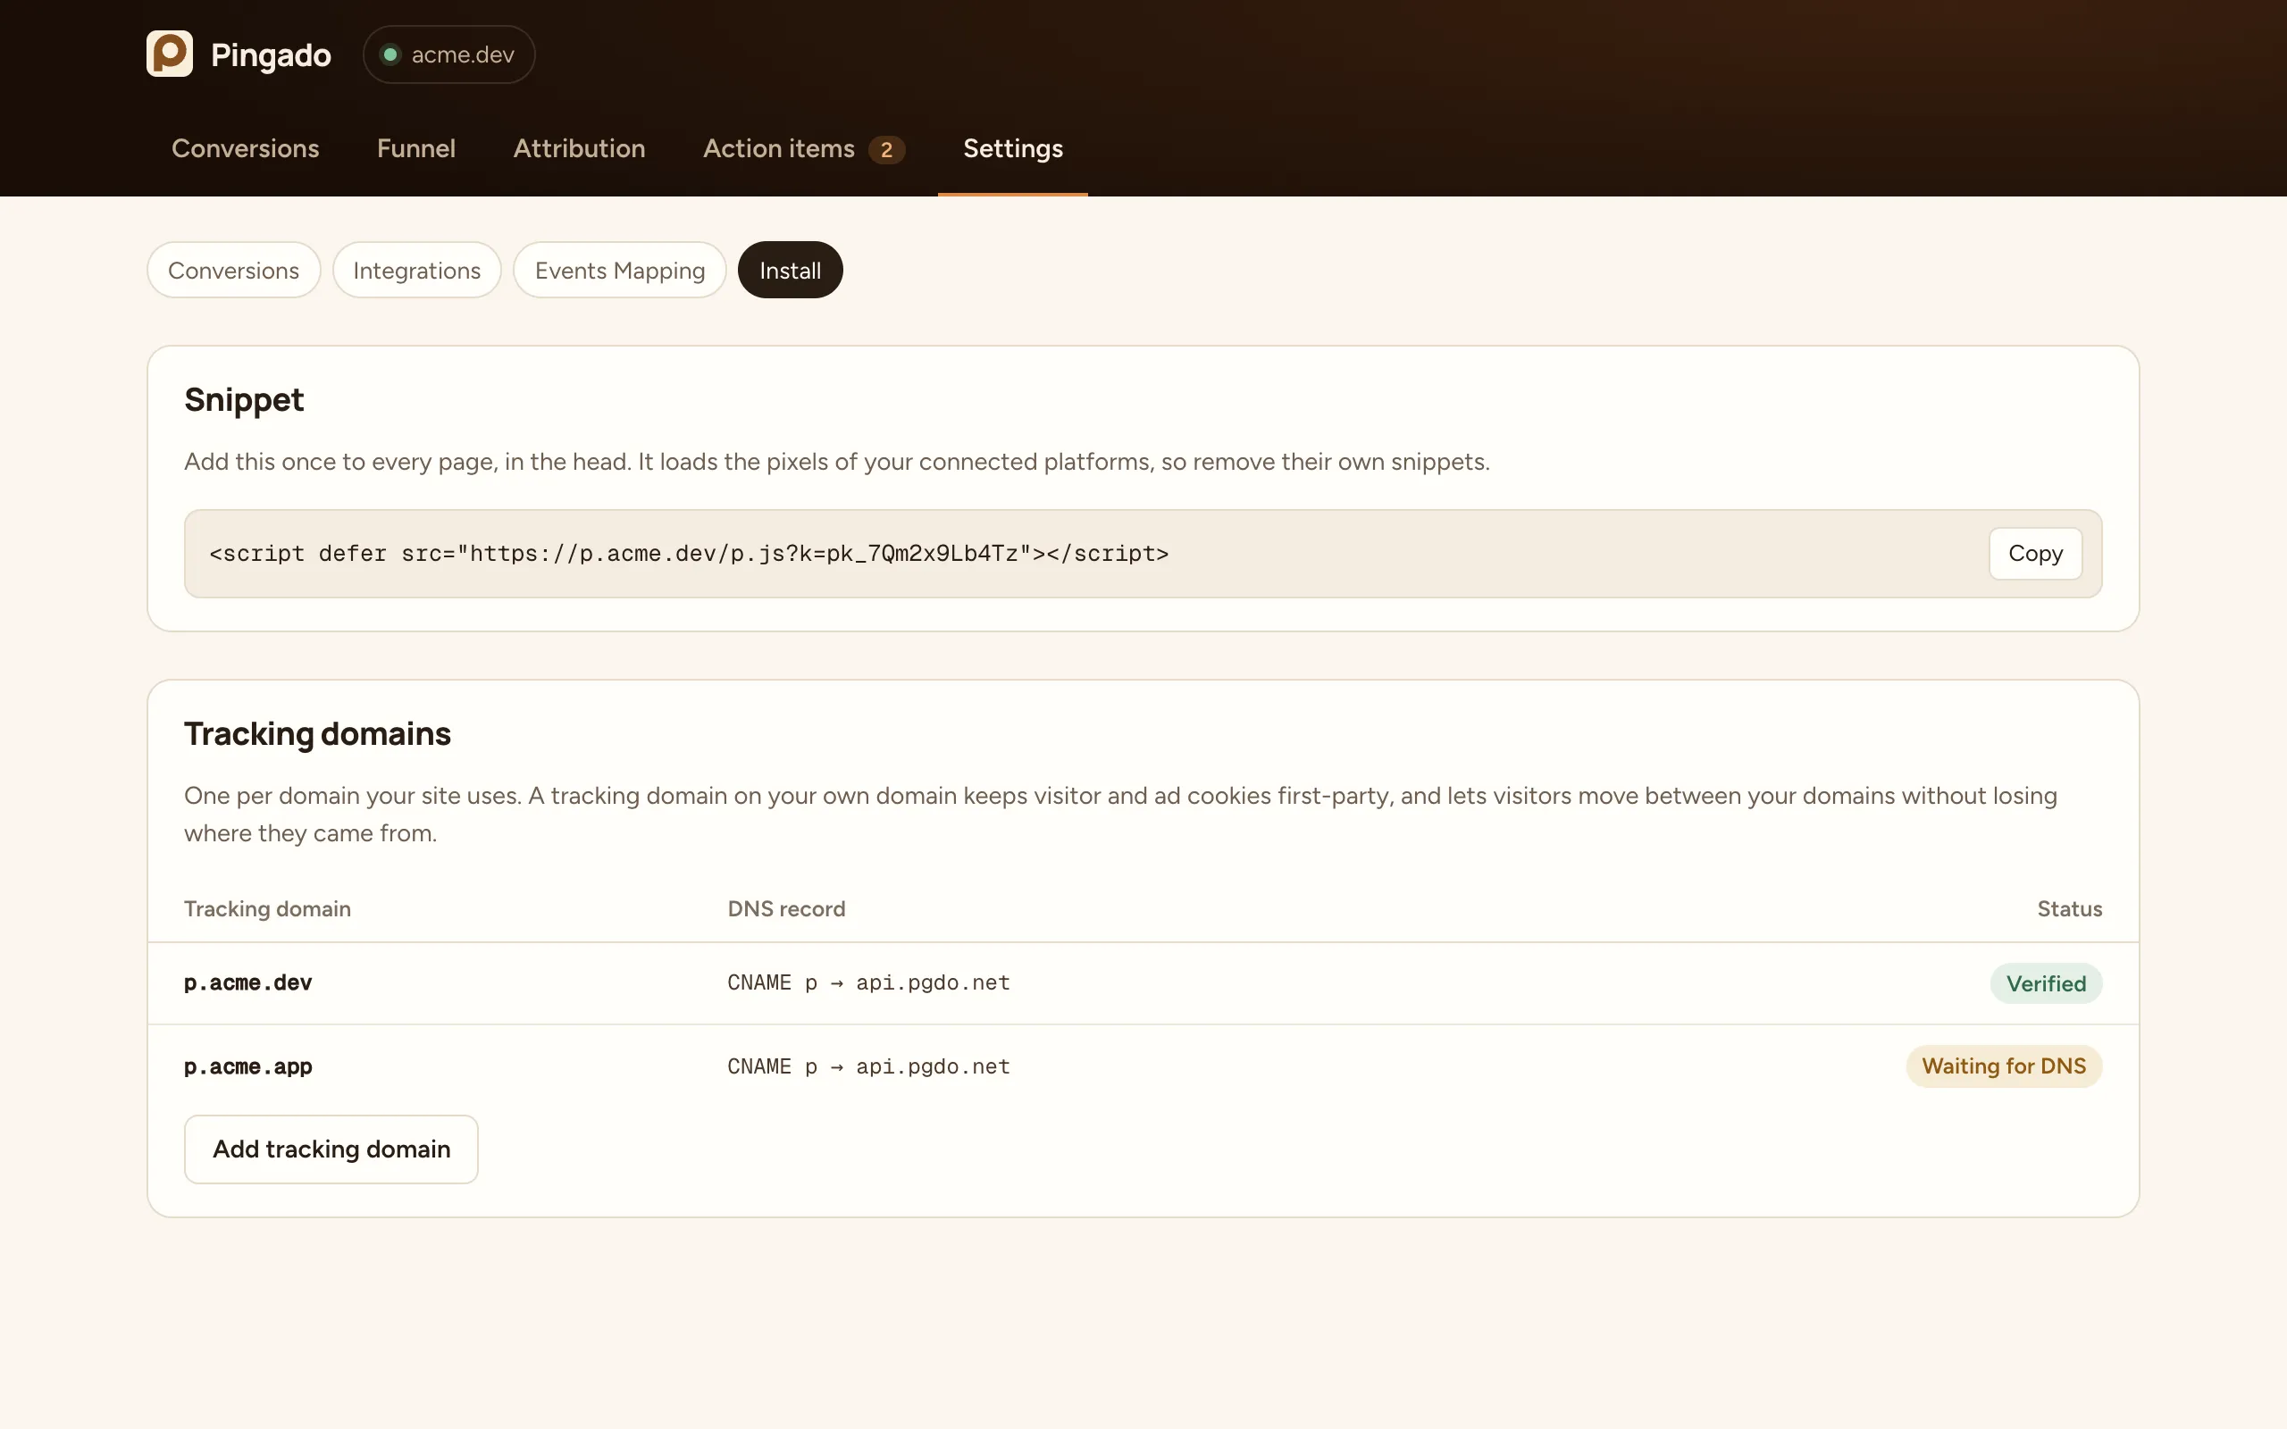Screen dimensions: 2287x1429
Task: Click the Status column header
Action: (x=2070, y=908)
